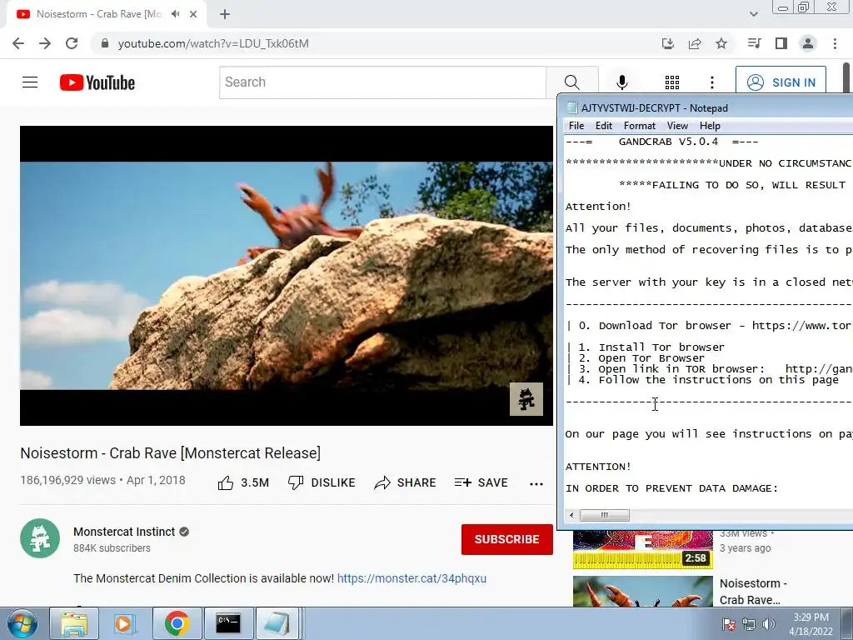Open the suggested Noisestorm - Crab Rave thumbnail
Viewport: 853px width, 640px height.
click(x=642, y=591)
